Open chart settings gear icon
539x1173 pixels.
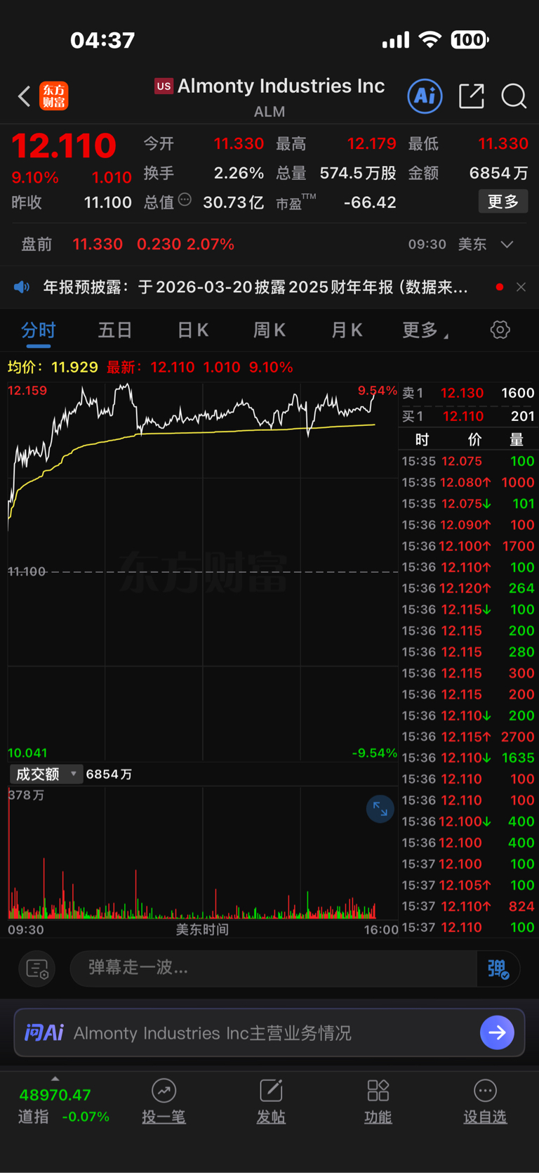[500, 330]
